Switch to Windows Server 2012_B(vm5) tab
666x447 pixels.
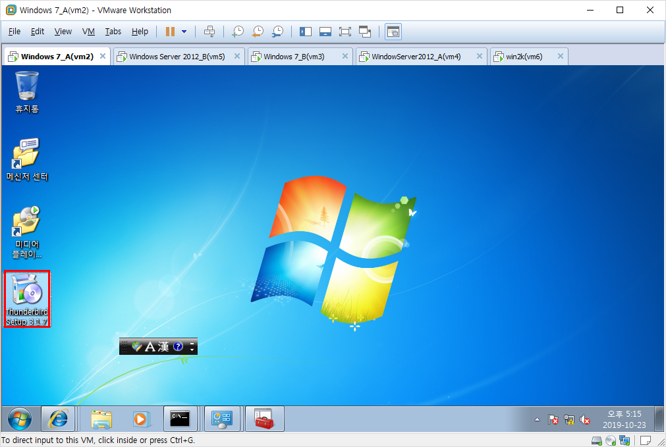[177, 57]
